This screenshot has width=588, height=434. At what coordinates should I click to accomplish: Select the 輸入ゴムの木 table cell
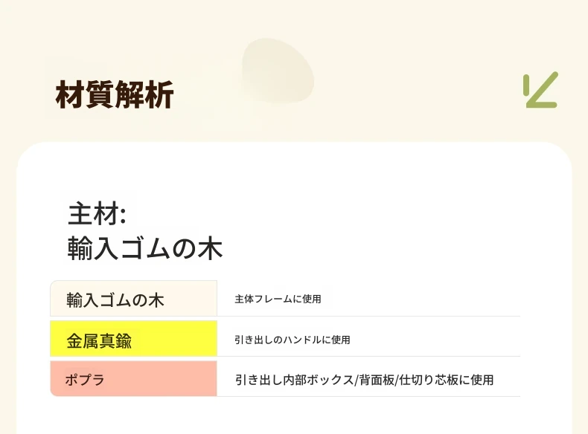pos(133,299)
